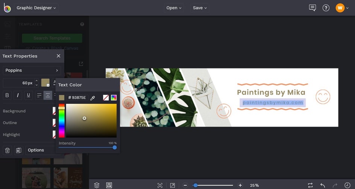Click the BeFunky logo icon
Screen dimensions: 355x189
coord(7,8)
